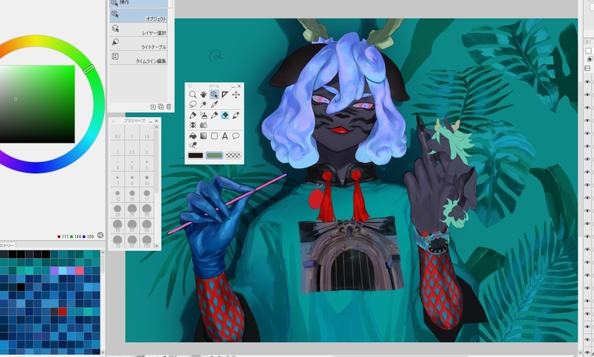Click the color set panel scroll-down arrow
Screen dimensions: 594x357
[103, 352]
